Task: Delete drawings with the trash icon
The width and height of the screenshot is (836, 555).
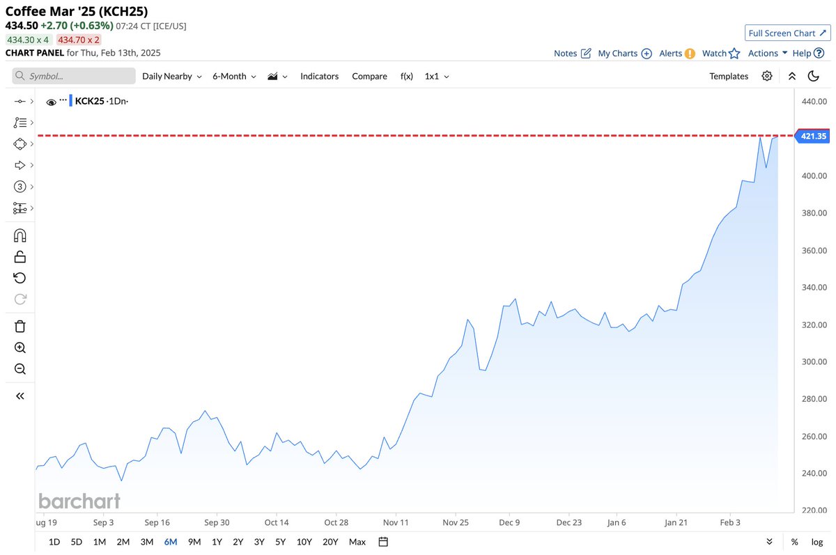Action: click(19, 325)
